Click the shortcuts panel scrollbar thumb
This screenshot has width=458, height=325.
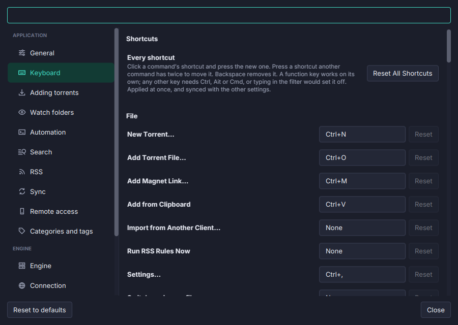449,46
